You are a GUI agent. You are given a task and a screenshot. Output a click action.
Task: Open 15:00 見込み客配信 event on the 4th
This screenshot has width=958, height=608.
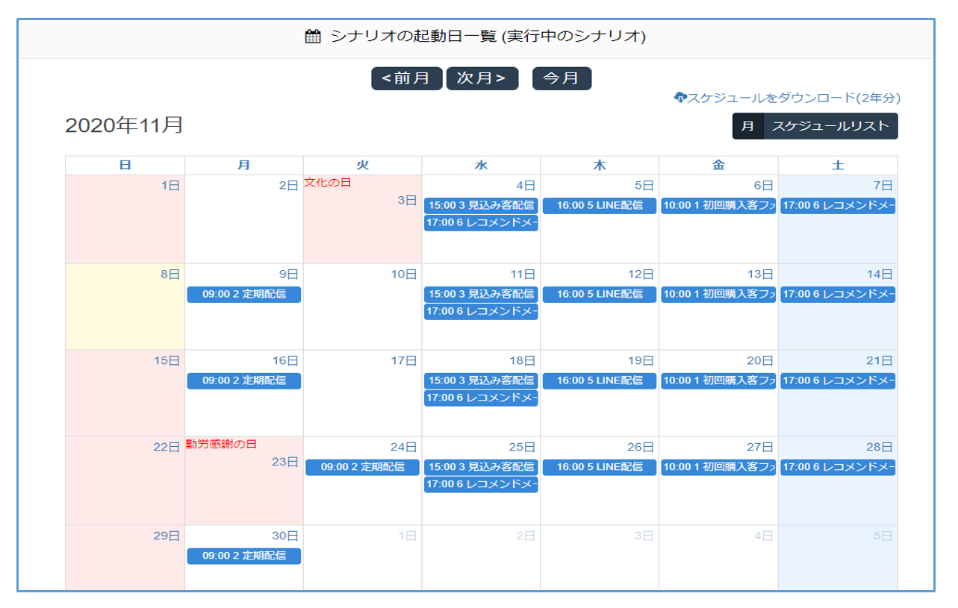481,206
